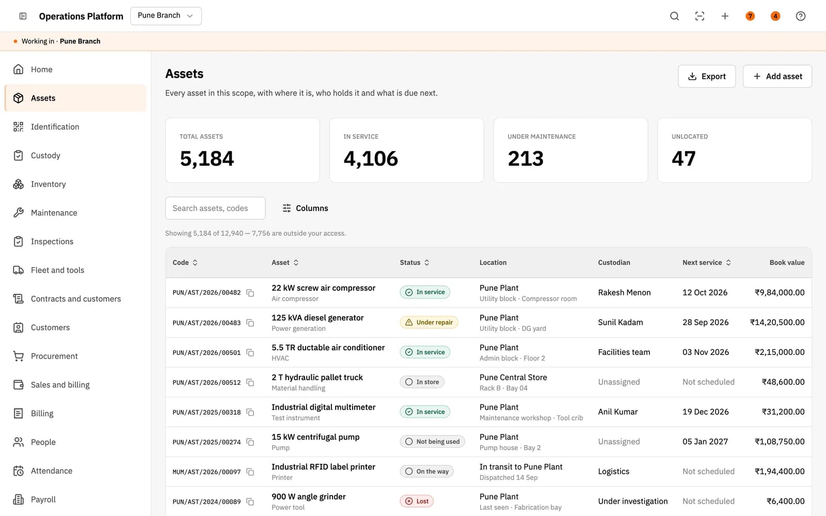Screen dimensions: 826x516
Task: Click the Export button
Action: [707, 76]
